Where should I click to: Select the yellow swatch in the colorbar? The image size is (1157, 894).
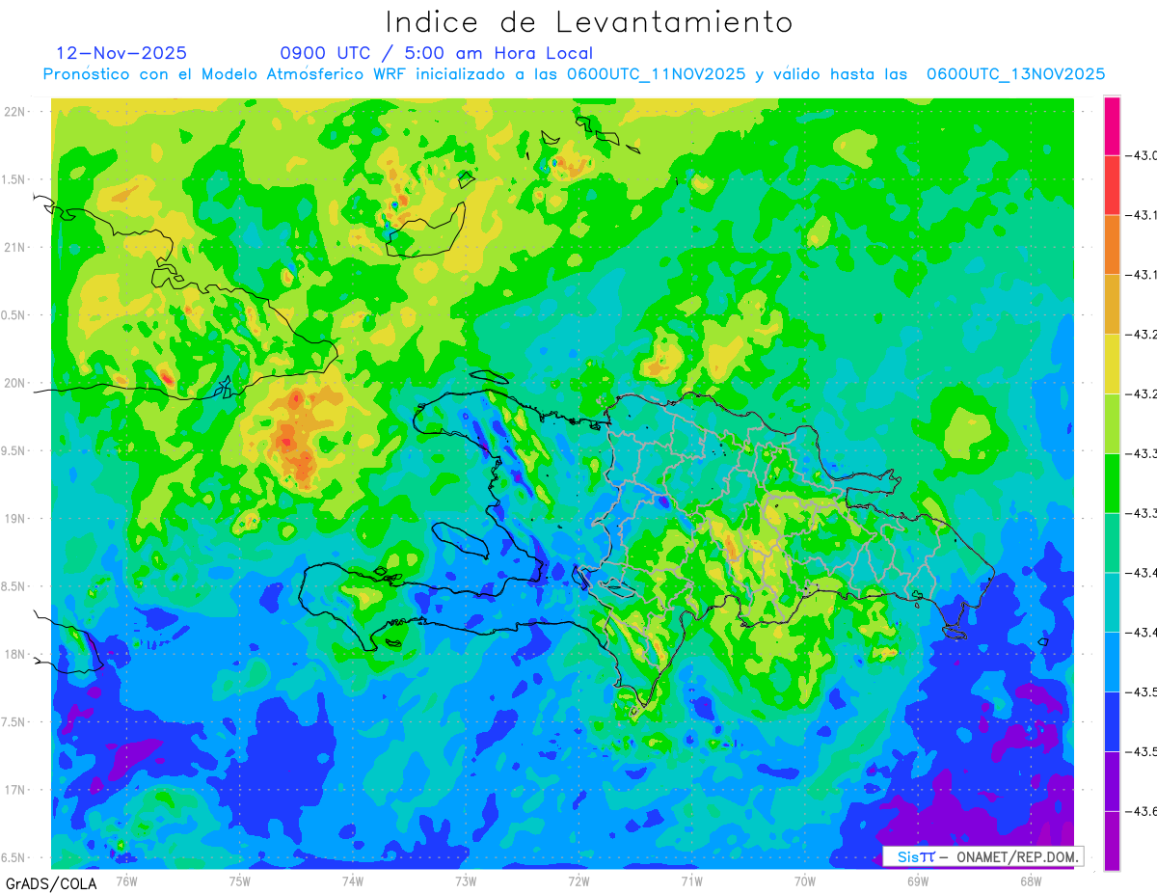point(1112,364)
